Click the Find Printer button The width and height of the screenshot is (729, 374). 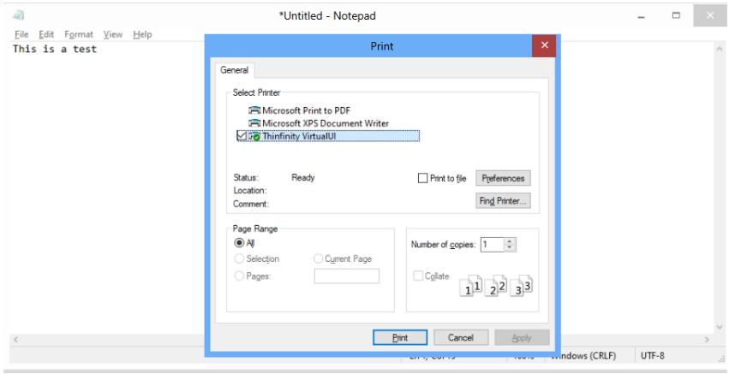[503, 201]
